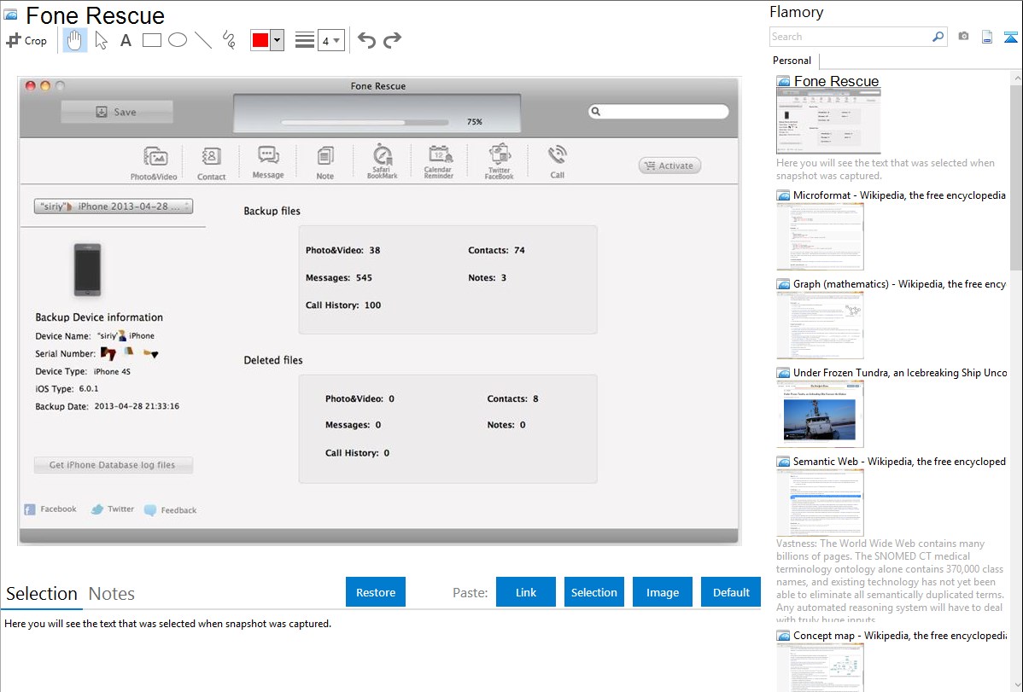Open the color picker dropdown arrow
The image size is (1023, 692).
click(277, 40)
